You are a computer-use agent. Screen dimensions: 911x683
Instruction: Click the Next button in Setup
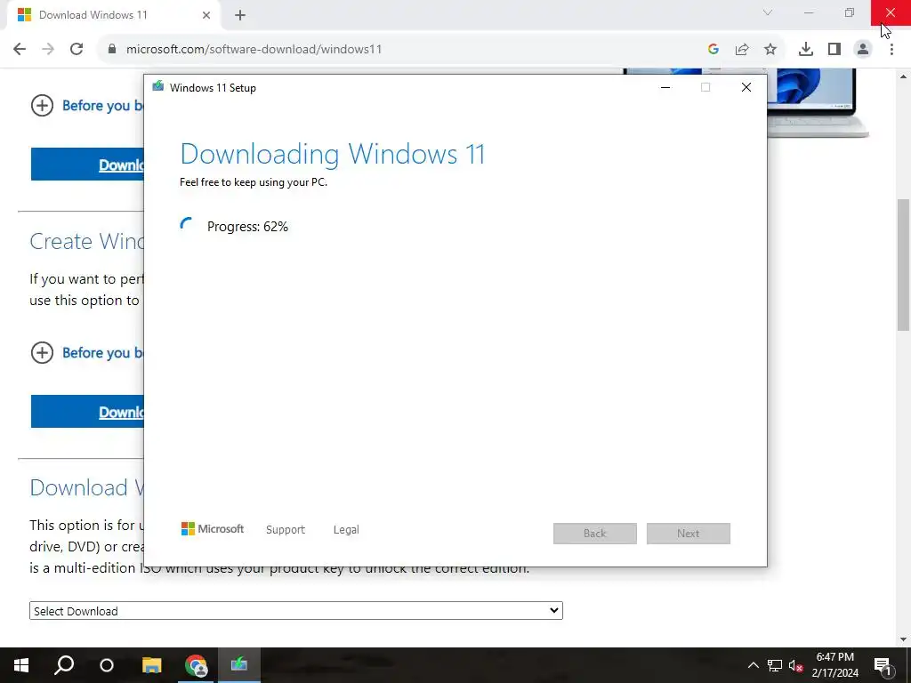click(x=689, y=534)
